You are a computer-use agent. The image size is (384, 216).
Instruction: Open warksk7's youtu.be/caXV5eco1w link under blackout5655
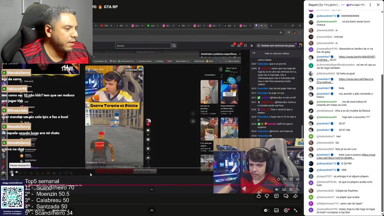point(345,81)
